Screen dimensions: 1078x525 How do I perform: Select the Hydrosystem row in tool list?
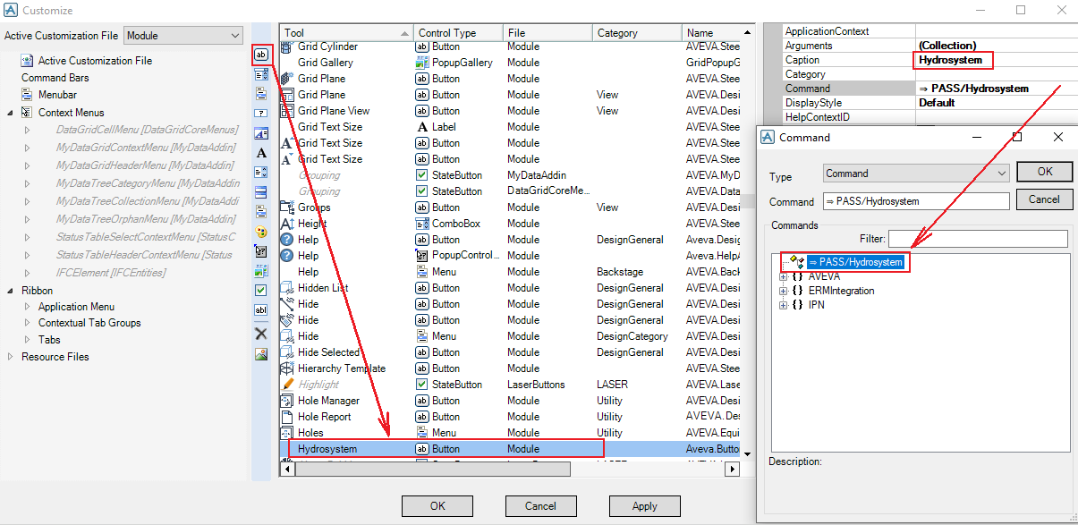(x=327, y=449)
